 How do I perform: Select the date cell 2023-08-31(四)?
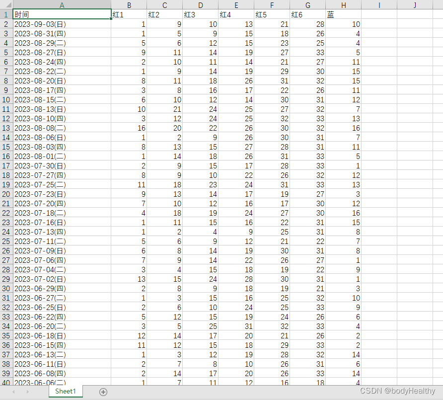click(62, 34)
